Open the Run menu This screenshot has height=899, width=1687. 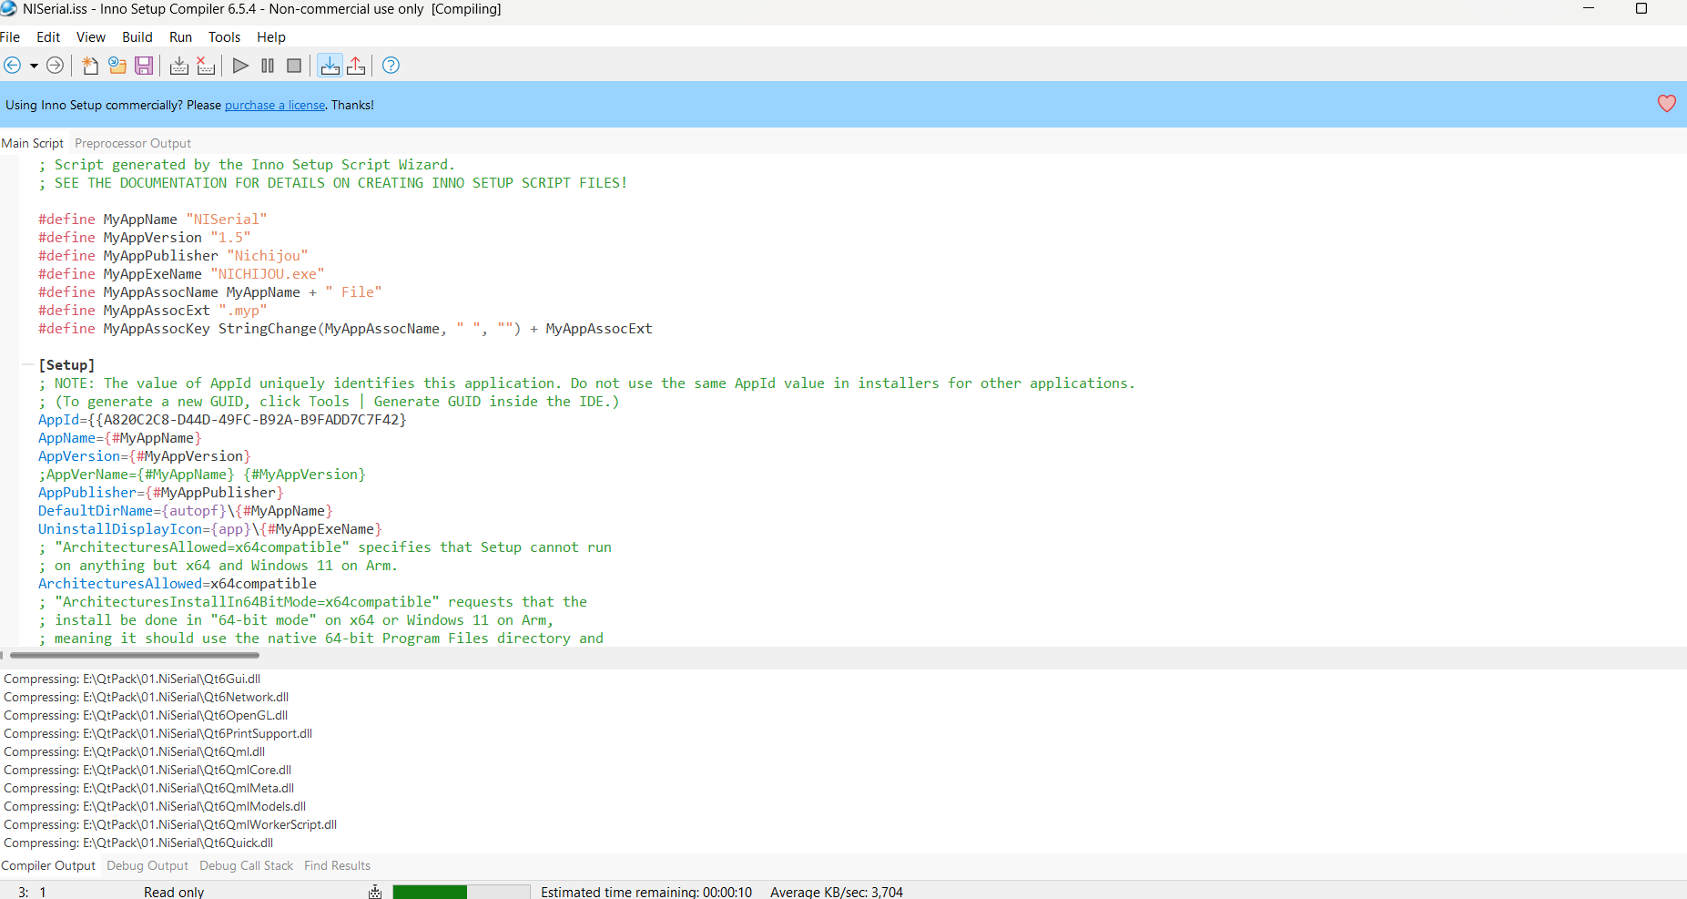[181, 37]
